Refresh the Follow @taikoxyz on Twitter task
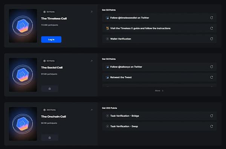The width and height of the screenshot is (226, 149). [x=211, y=67]
